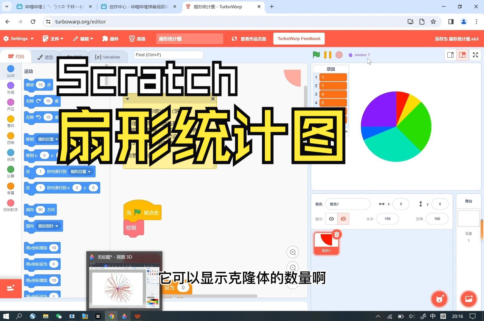484x321 pixels.
Task: Show the sprite with eye icon
Action: pos(331,219)
